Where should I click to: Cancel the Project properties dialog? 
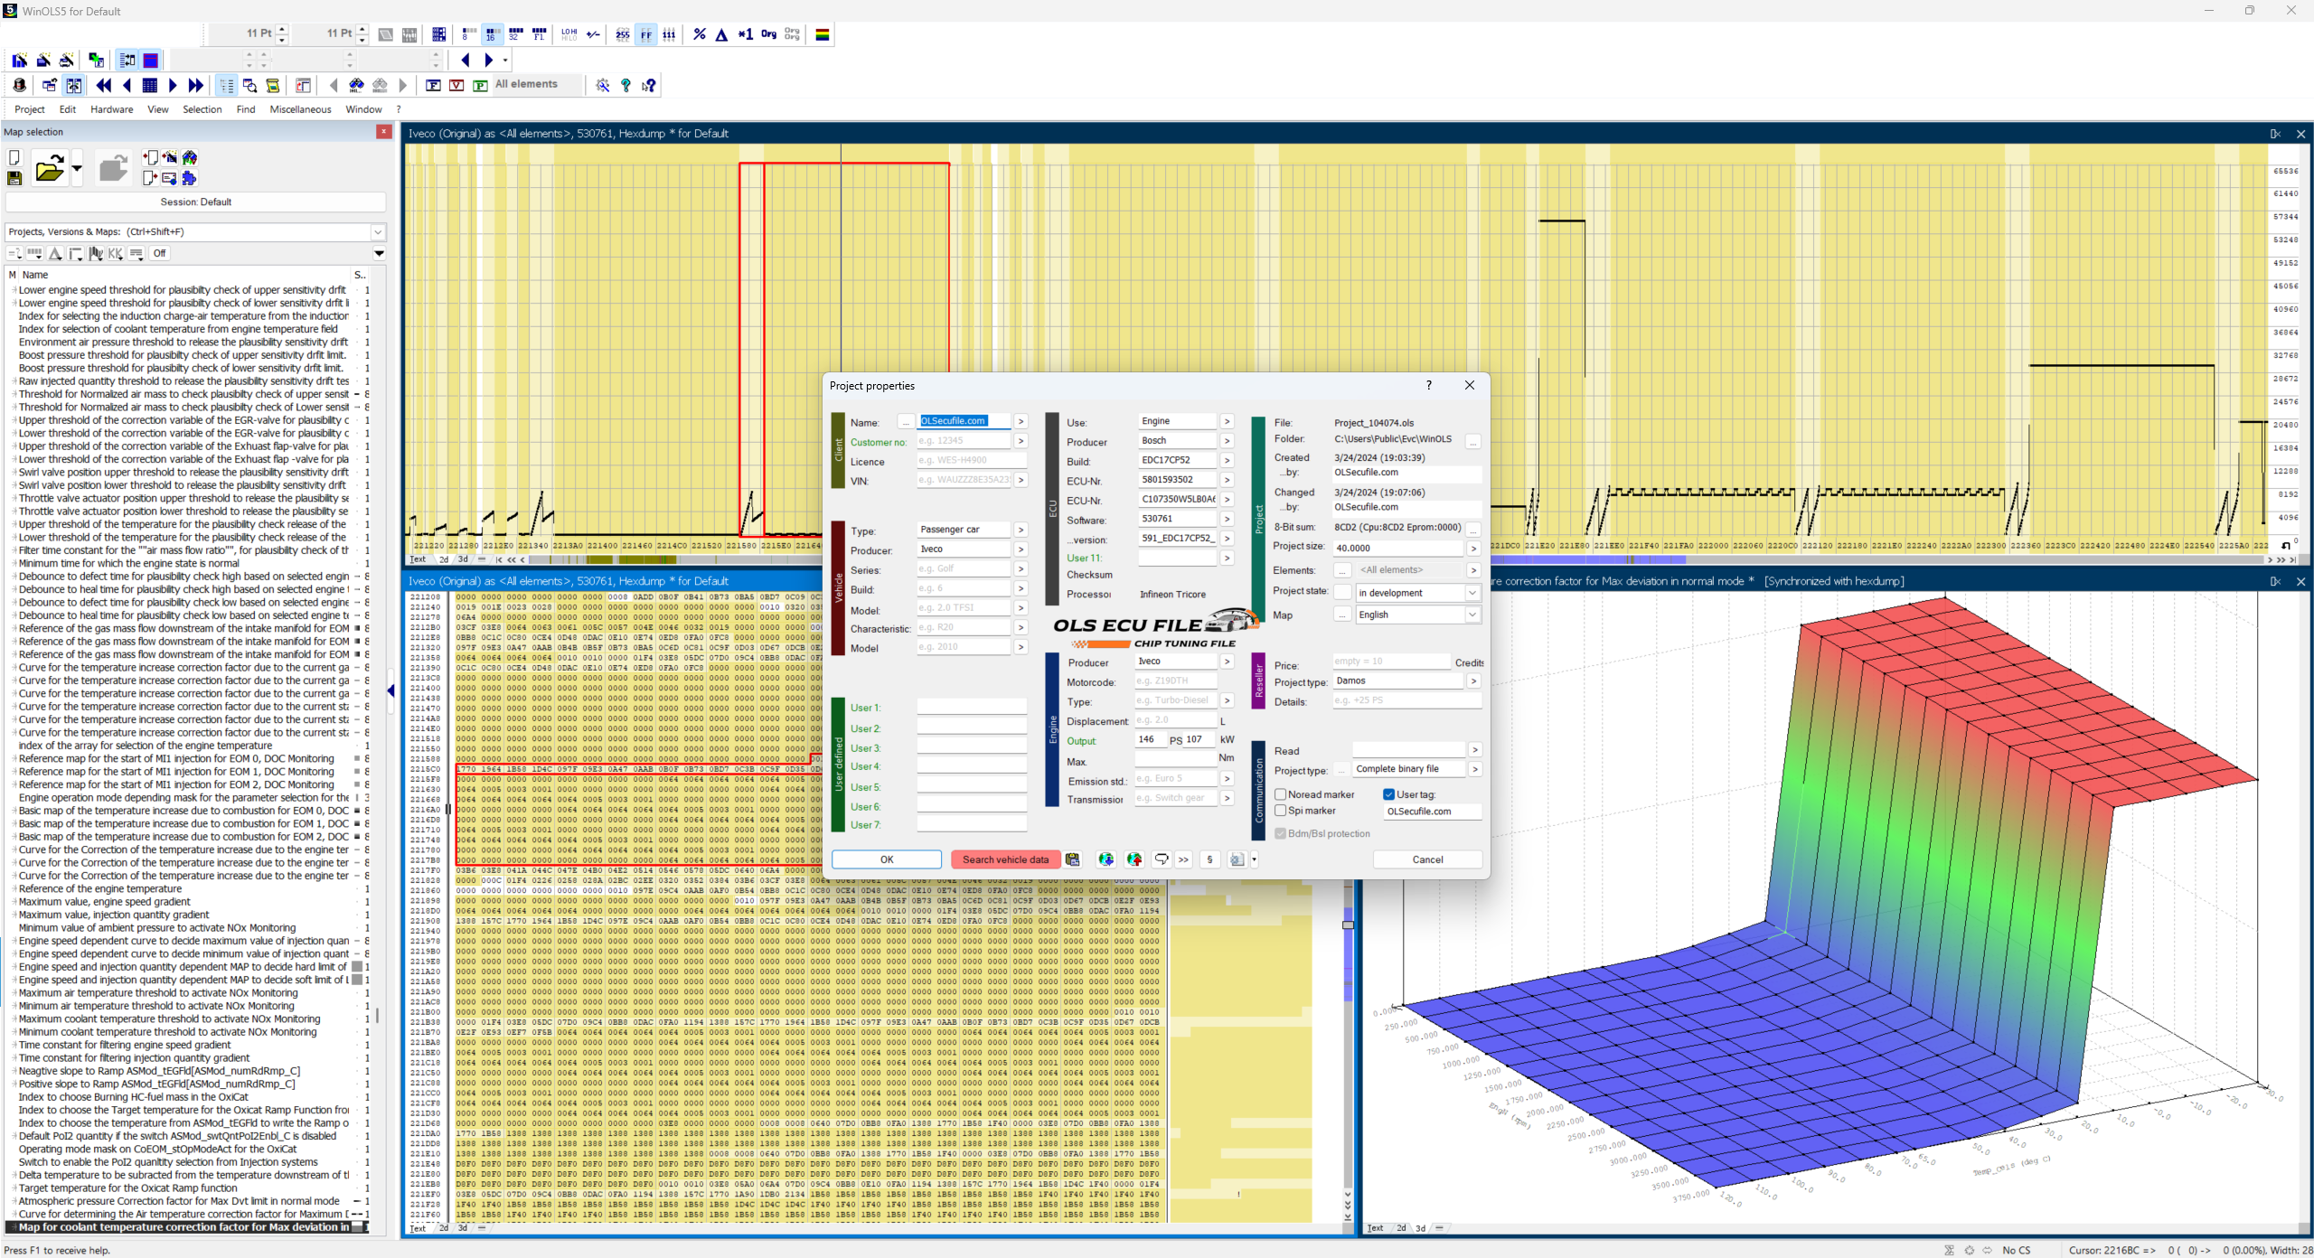click(x=1427, y=859)
